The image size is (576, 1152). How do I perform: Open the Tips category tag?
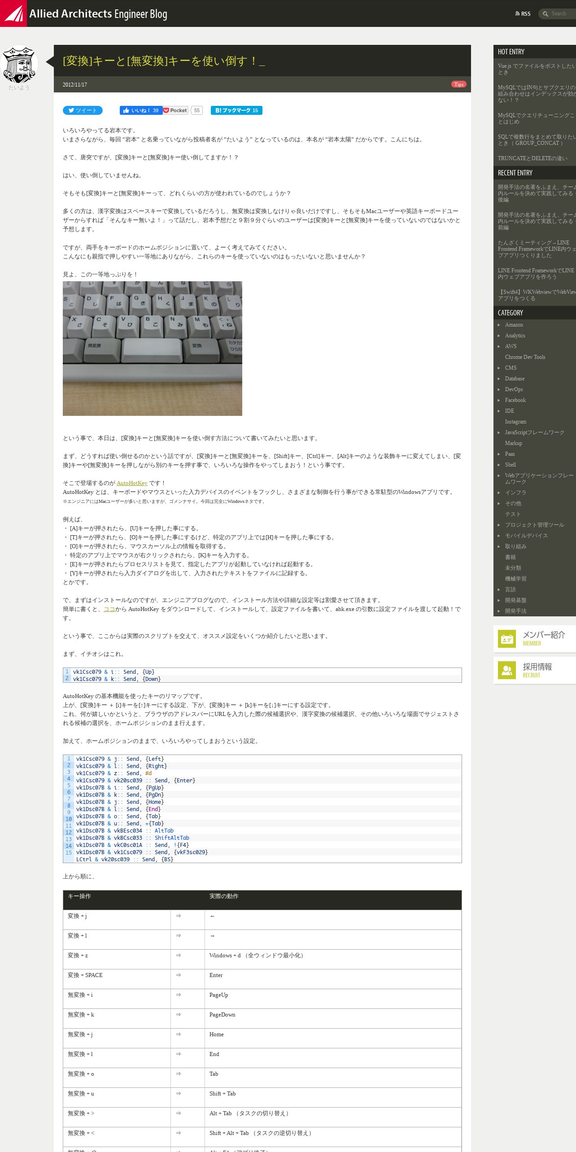click(459, 84)
